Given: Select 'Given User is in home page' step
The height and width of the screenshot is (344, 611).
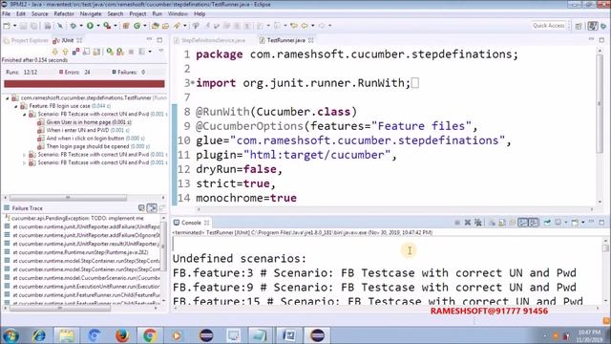Looking at the screenshot, I should [x=85, y=122].
